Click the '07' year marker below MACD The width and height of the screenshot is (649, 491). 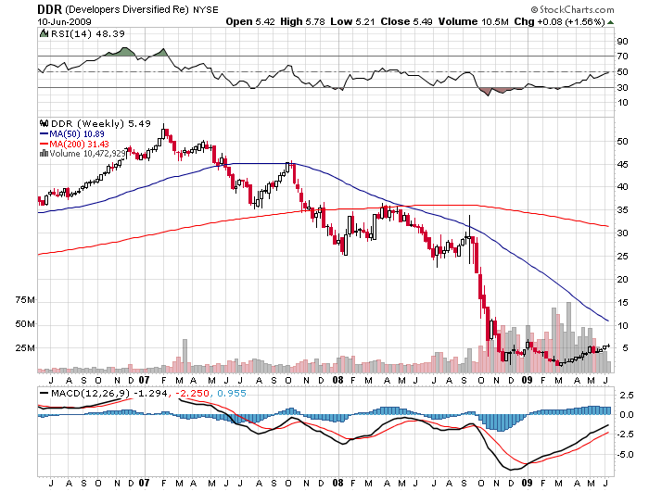(144, 483)
